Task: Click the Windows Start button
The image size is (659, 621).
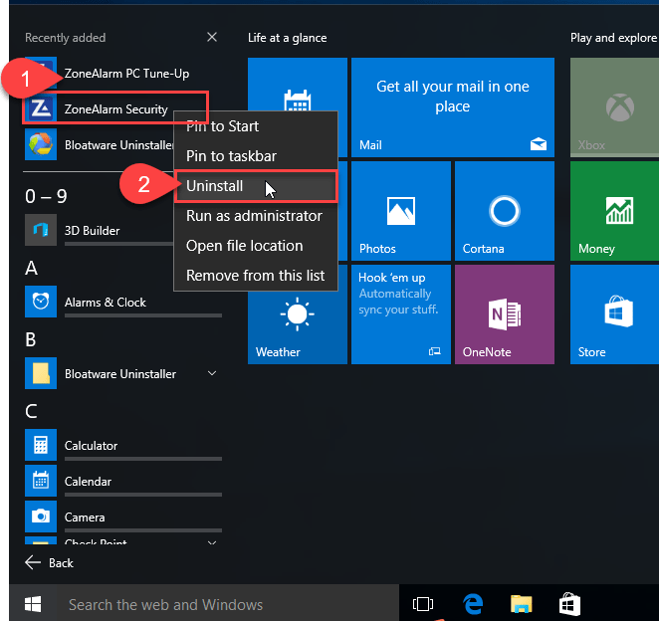Action: point(33,604)
